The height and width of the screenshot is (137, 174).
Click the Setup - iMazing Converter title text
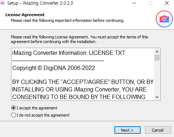[40, 3]
